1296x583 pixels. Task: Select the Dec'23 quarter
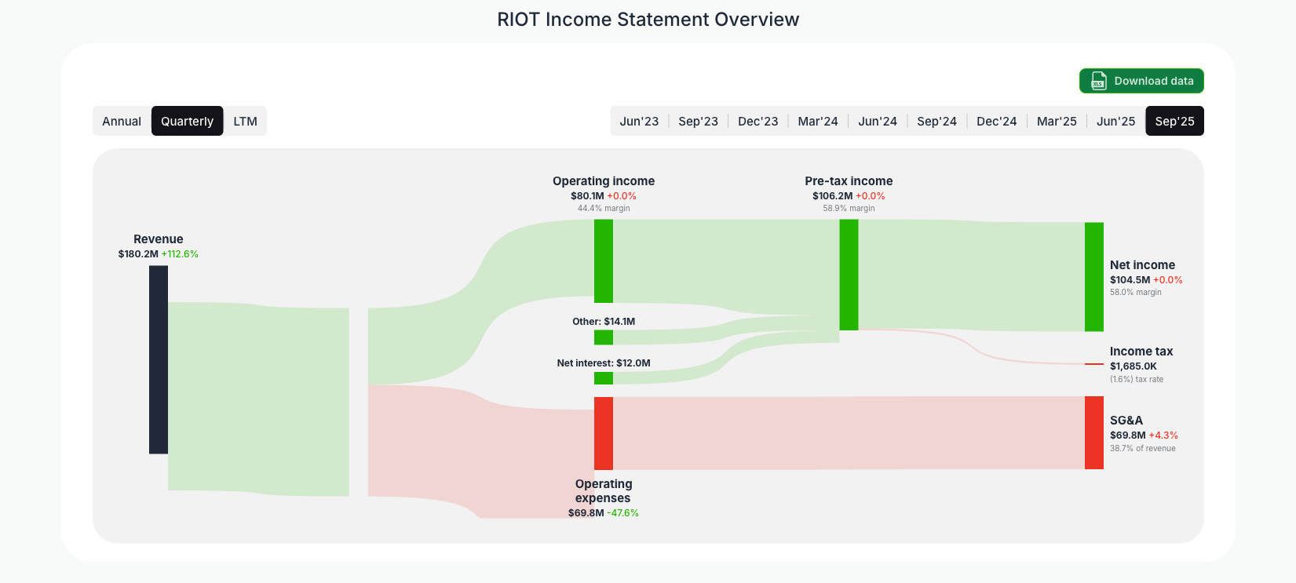758,121
